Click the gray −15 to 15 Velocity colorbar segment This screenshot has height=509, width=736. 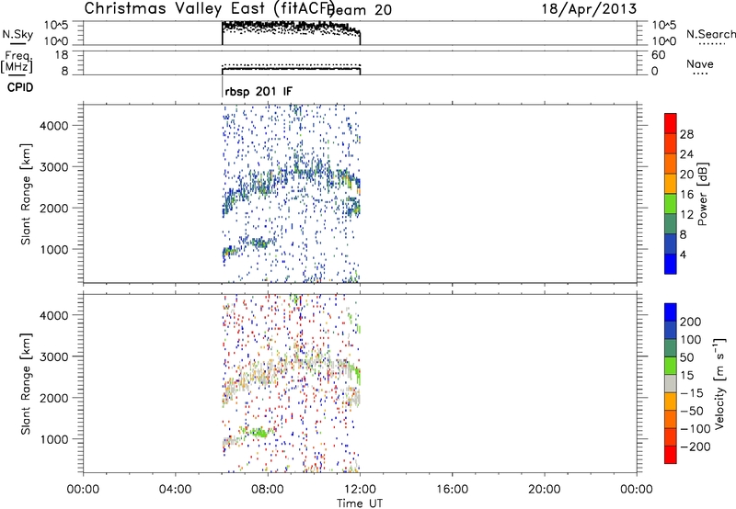tap(671, 383)
